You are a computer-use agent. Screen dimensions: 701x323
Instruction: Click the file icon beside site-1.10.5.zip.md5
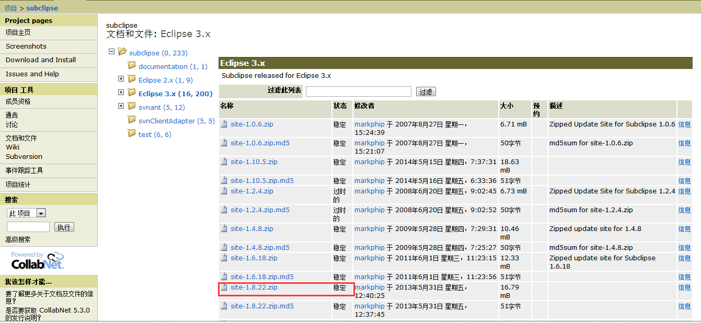click(224, 181)
